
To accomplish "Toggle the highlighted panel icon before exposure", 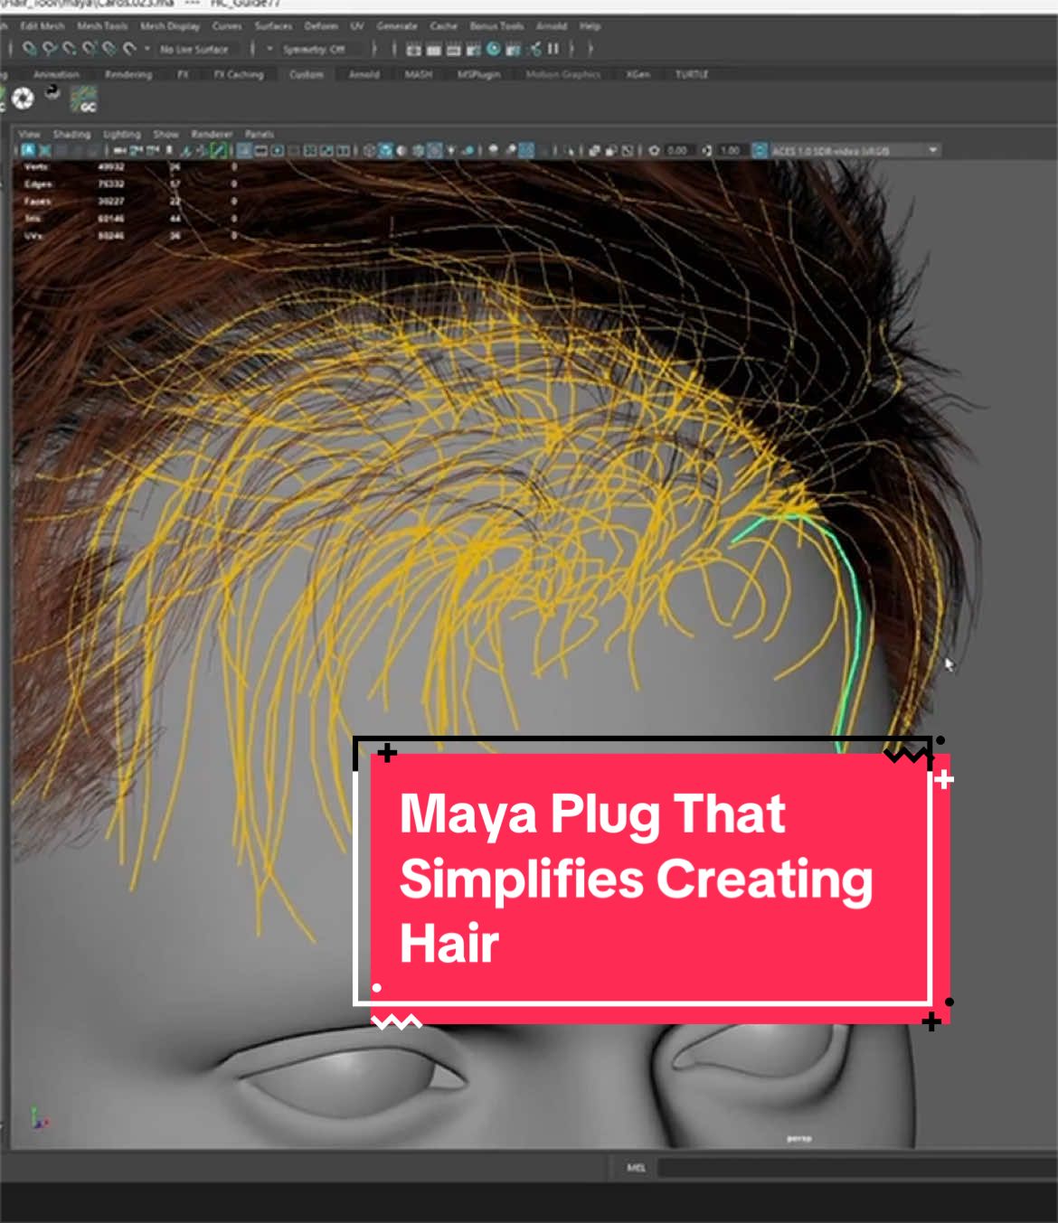I will 526,150.
